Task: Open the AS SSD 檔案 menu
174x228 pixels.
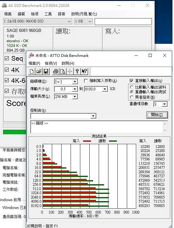Action: [8, 14]
